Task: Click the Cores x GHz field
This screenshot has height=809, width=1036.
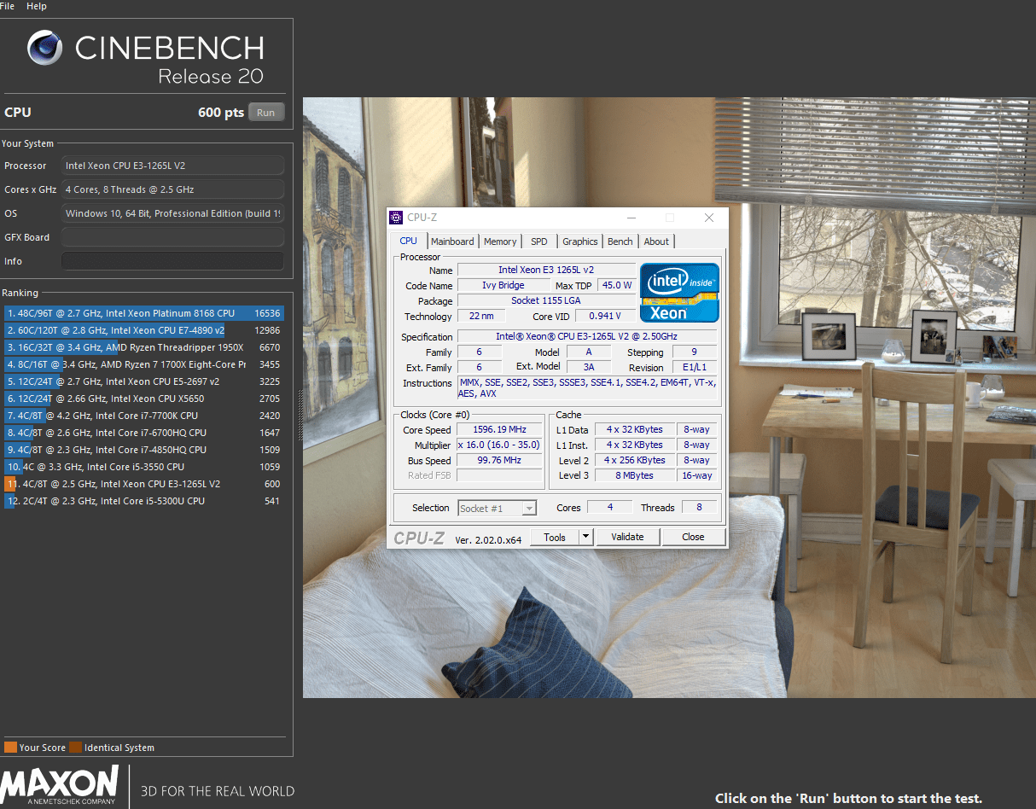Action: pyautogui.click(x=172, y=189)
